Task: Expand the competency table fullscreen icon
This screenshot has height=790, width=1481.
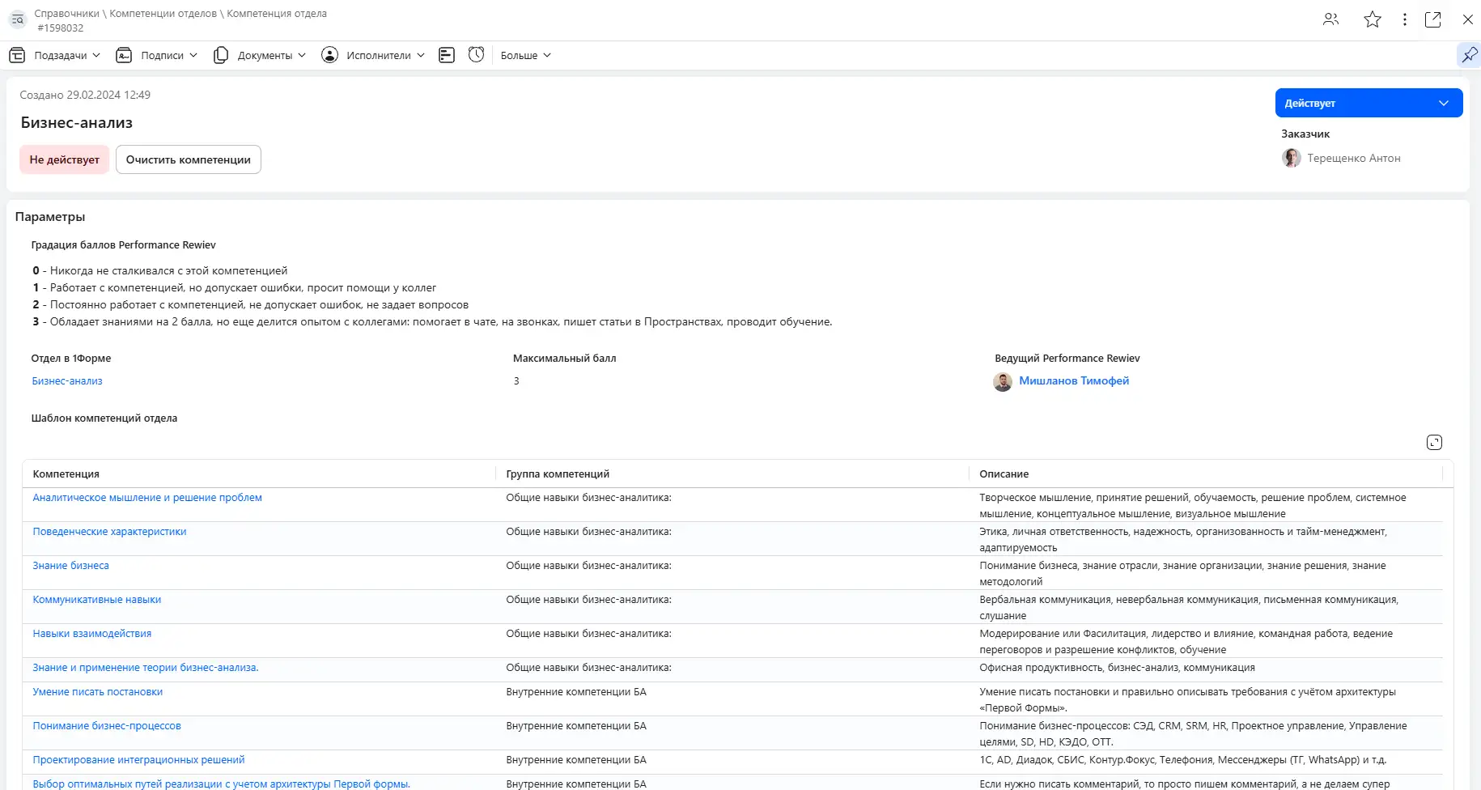Action: click(x=1434, y=442)
